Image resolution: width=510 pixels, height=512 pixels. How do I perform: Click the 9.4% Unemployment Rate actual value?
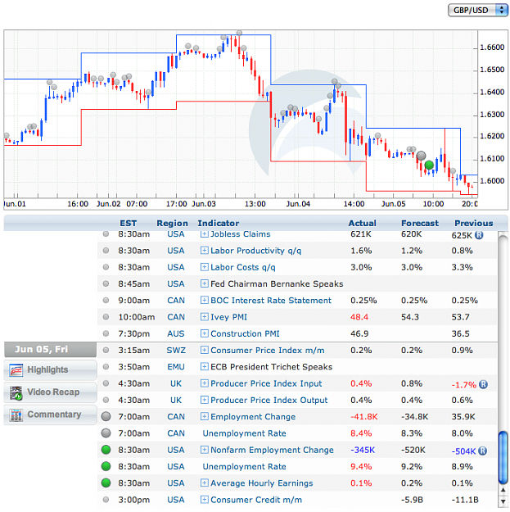click(x=361, y=467)
